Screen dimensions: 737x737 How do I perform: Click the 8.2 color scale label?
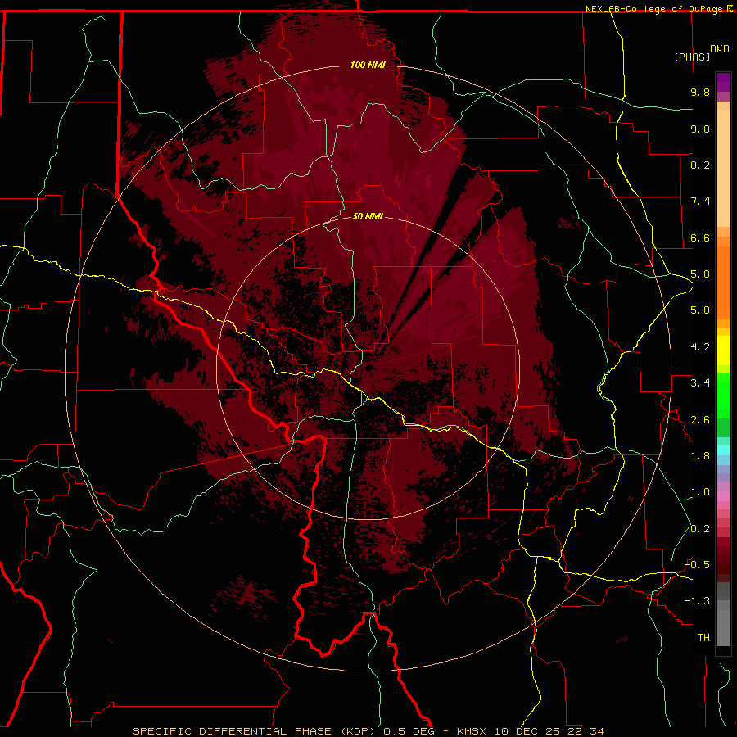[700, 165]
